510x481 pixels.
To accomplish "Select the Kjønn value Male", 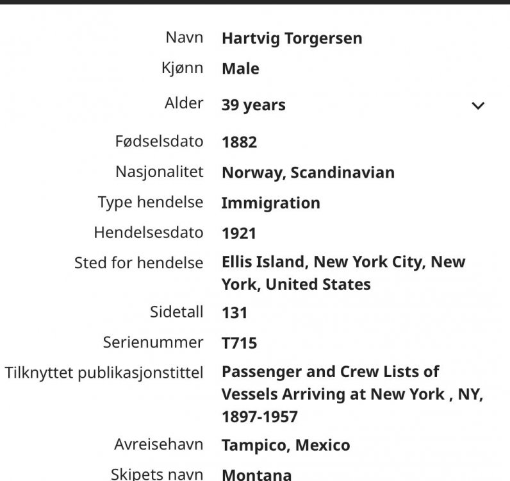I will (240, 69).
